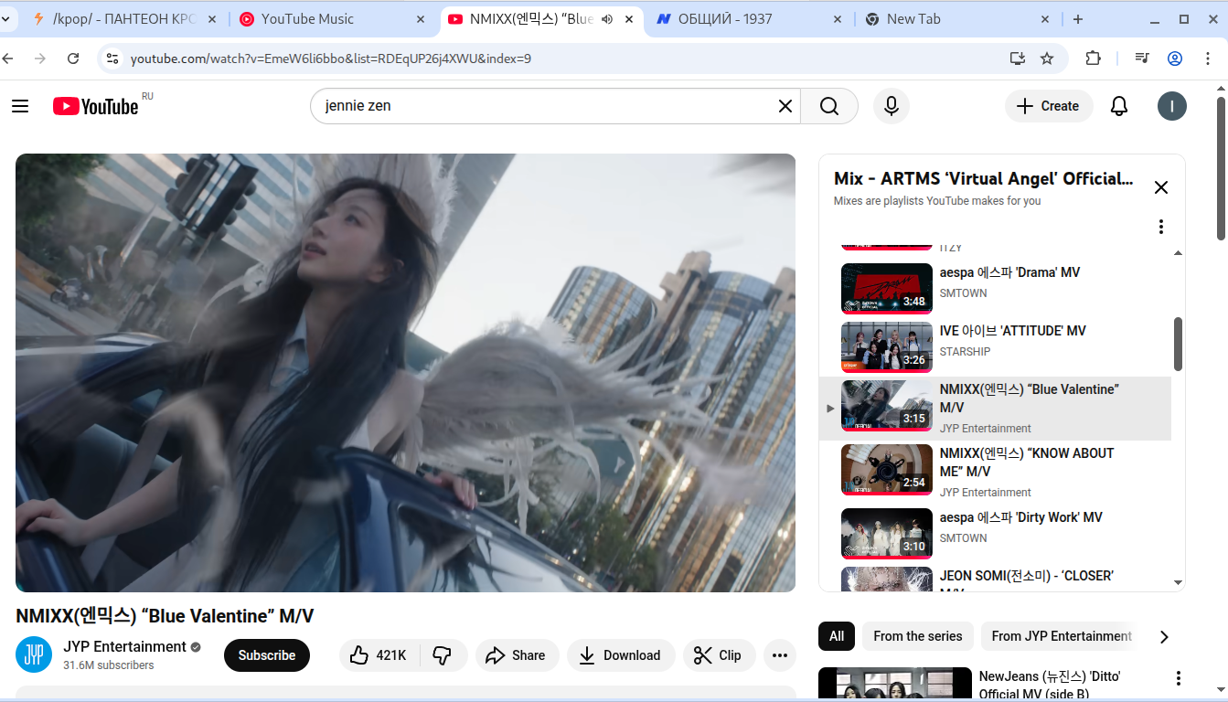Click the video player to pause
Image resolution: width=1228 pixels, height=702 pixels.
coord(405,373)
